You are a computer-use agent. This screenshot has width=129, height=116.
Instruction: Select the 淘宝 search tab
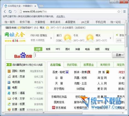(107, 49)
